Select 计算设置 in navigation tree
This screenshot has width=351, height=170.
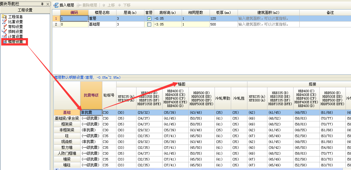click(15, 37)
